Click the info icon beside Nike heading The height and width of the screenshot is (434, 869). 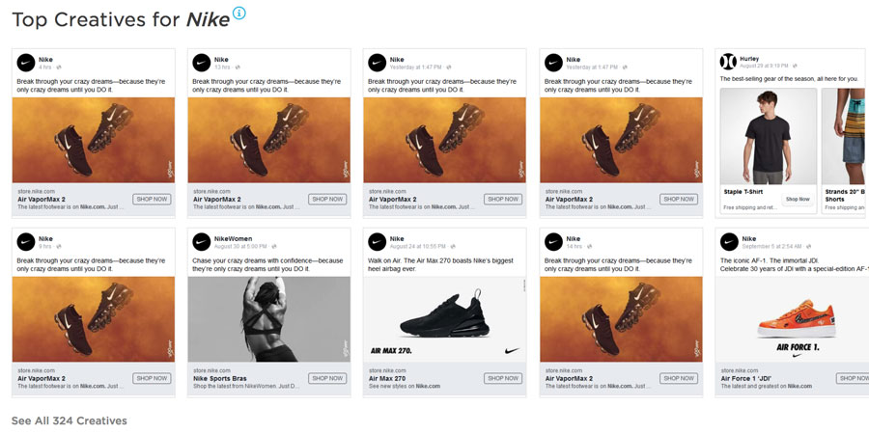coord(239,13)
